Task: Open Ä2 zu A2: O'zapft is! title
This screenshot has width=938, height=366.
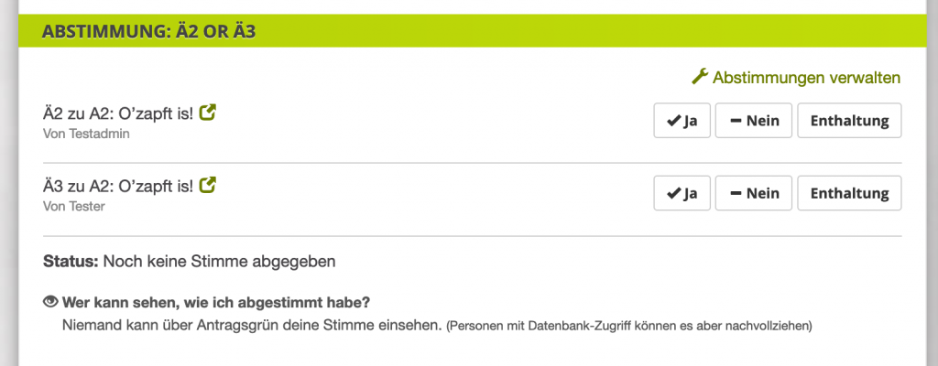Action: 118,113
